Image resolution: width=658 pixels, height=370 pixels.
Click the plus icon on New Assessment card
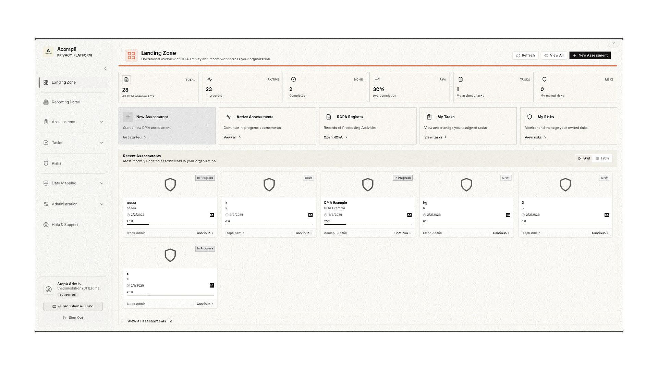[128, 117]
